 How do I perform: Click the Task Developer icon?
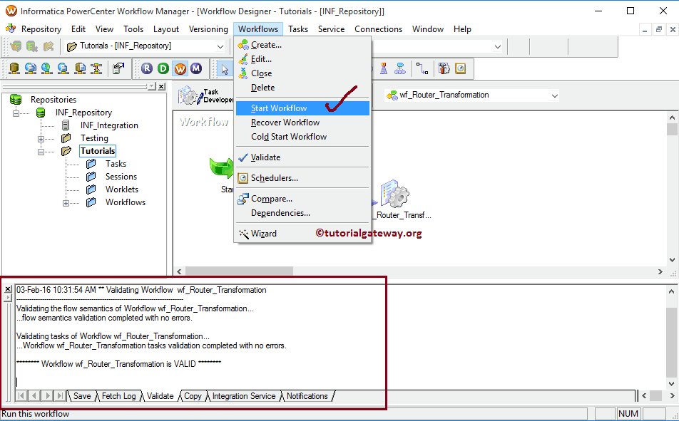pos(205,95)
